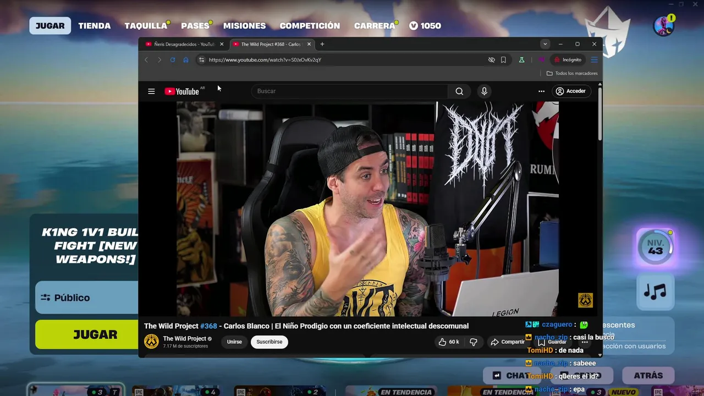Open the NIV. 43 level badge
The width and height of the screenshot is (704, 396).
[x=655, y=247]
